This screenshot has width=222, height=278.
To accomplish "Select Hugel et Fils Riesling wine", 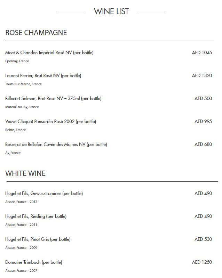I will click(x=36, y=216).
